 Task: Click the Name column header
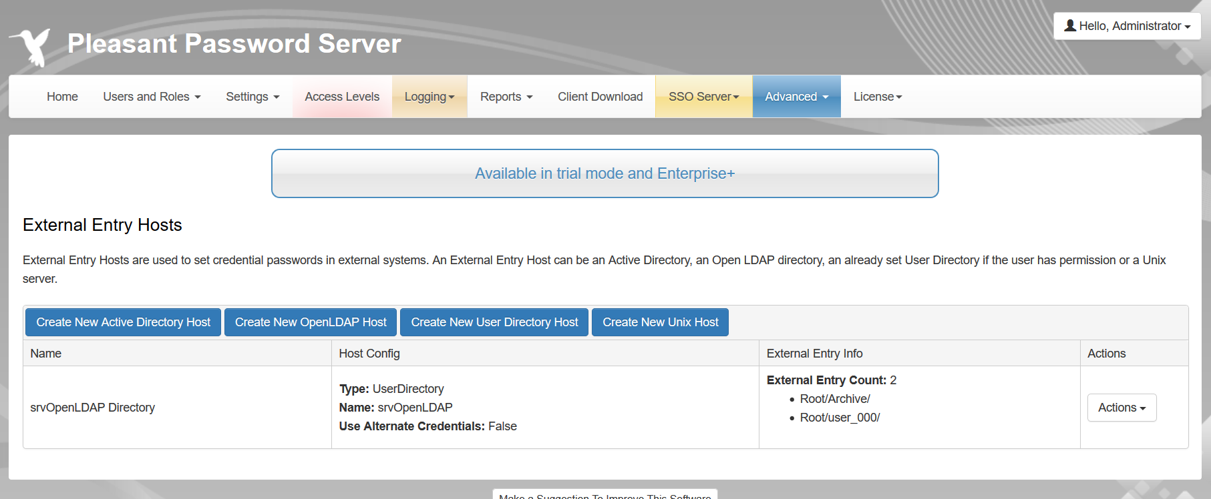(x=177, y=354)
